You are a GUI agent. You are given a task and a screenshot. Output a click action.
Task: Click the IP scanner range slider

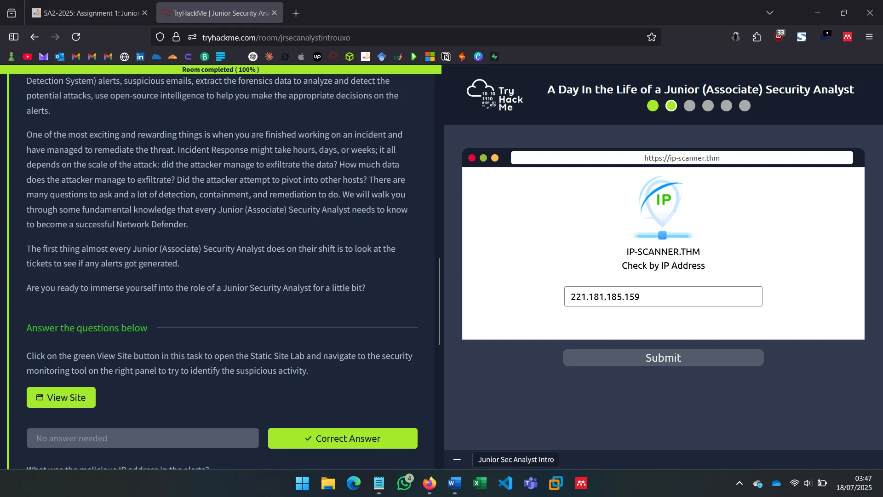coord(663,235)
